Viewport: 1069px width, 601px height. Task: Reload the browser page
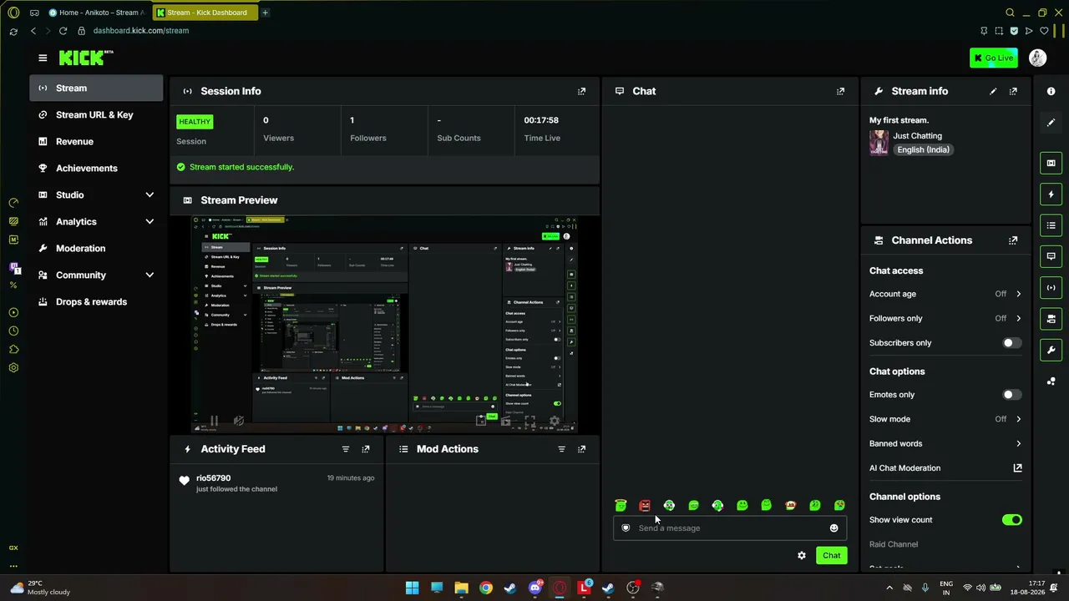[x=63, y=31]
